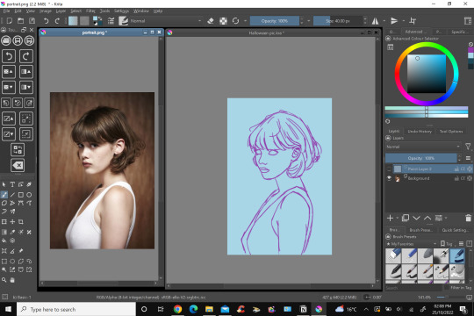The height and width of the screenshot is (316, 474).
Task: Toggle eraser mode
Action: (x=211, y=20)
